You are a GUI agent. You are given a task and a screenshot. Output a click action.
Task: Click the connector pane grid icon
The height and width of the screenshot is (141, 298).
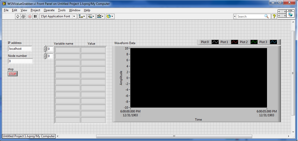click(x=282, y=14)
